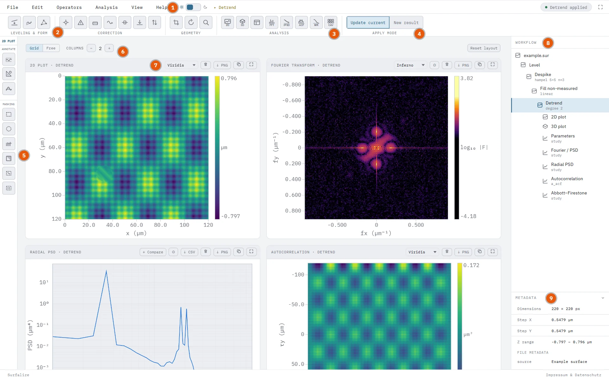Open the 3D view analysis icon
Image resolution: width=609 pixels, height=380 pixels.
point(242,22)
